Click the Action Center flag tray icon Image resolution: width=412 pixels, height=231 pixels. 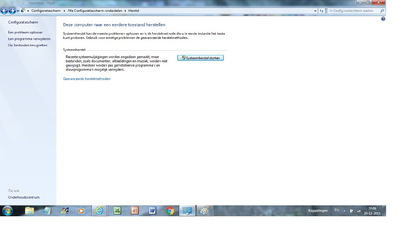coord(351,211)
